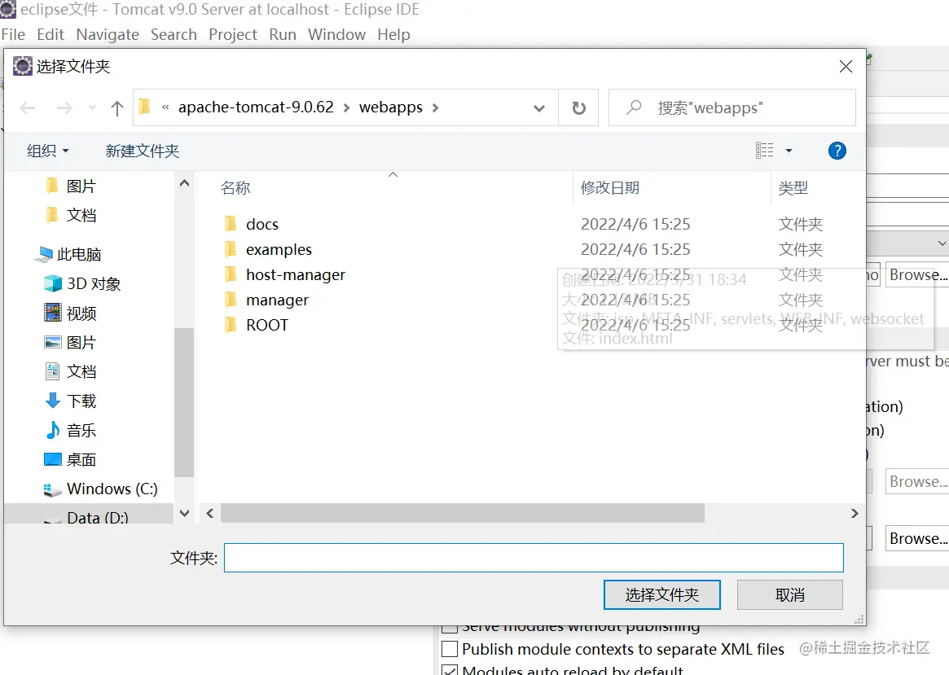
Task: Sort by the 修改日期 column header
Action: click(x=610, y=187)
